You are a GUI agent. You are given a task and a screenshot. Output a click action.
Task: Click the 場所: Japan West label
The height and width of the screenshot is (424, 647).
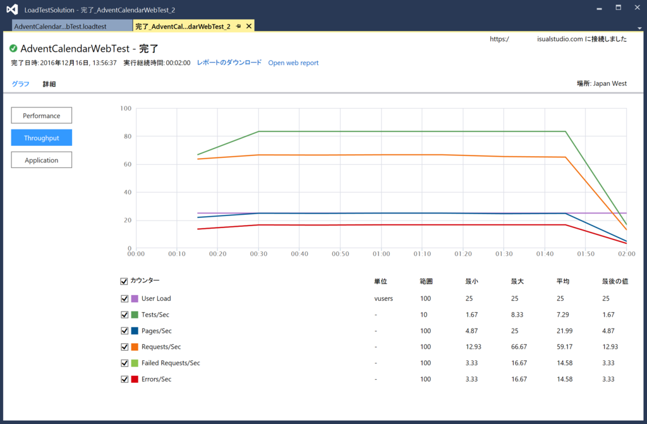(x=602, y=83)
